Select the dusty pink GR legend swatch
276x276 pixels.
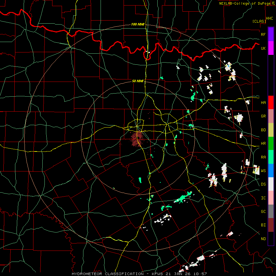click(x=271, y=116)
